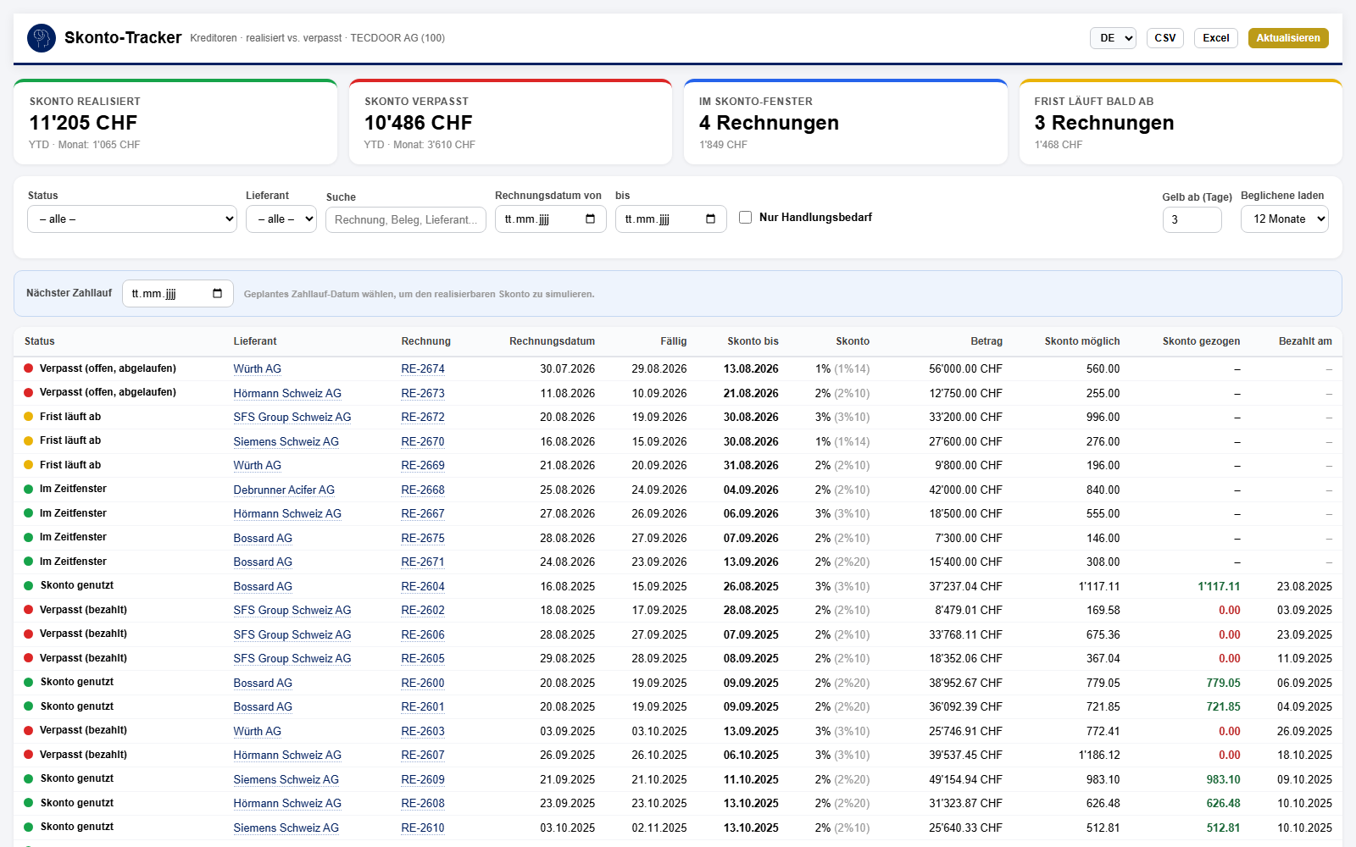Open invoice link RE-2668
Image resolution: width=1356 pixels, height=847 pixels.
click(x=423, y=490)
